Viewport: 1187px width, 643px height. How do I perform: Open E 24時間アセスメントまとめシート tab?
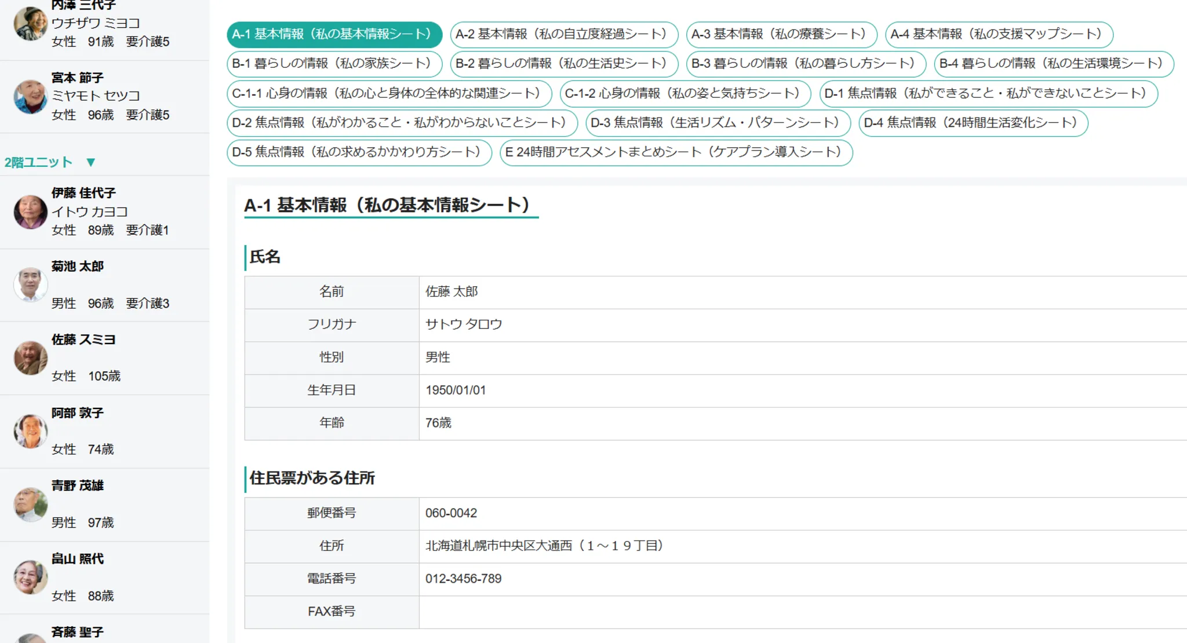click(x=676, y=152)
